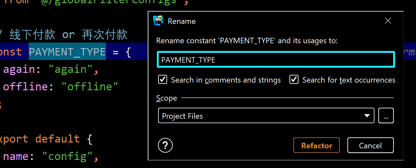Open help via the question mark icon
Screen dimensions: 416x168
point(165,145)
